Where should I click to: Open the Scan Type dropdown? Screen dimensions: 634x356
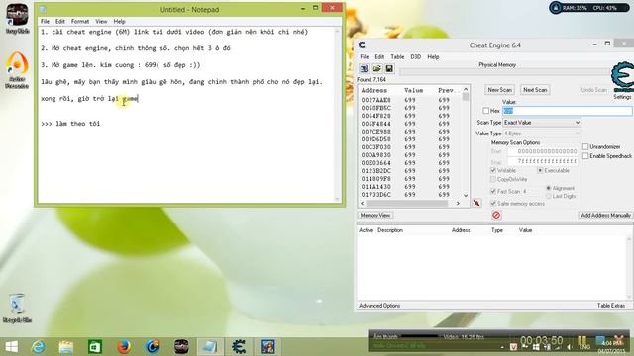[x=542, y=123]
